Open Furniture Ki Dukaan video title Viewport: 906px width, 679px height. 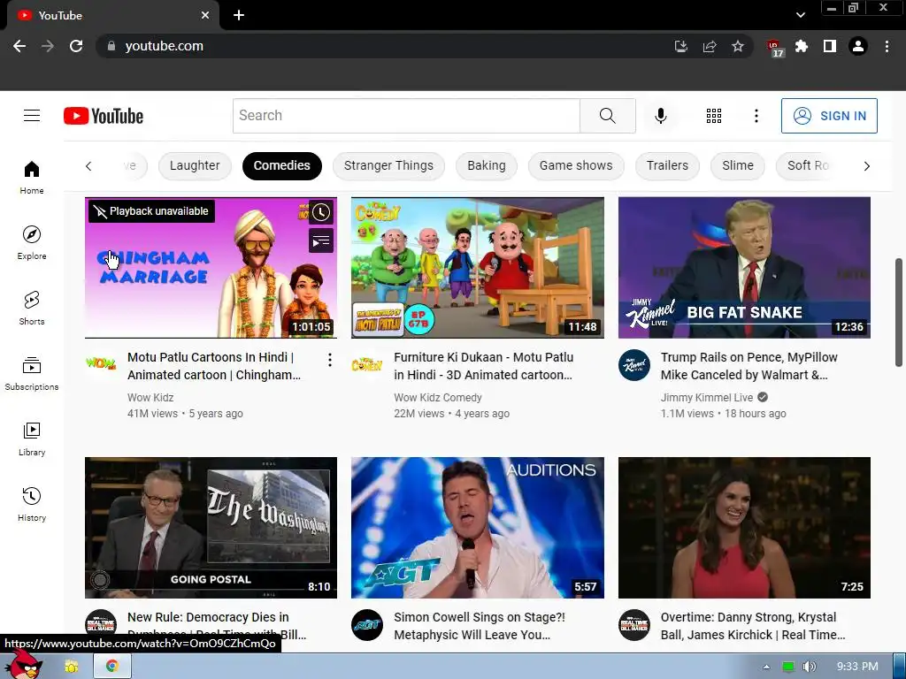484,366
